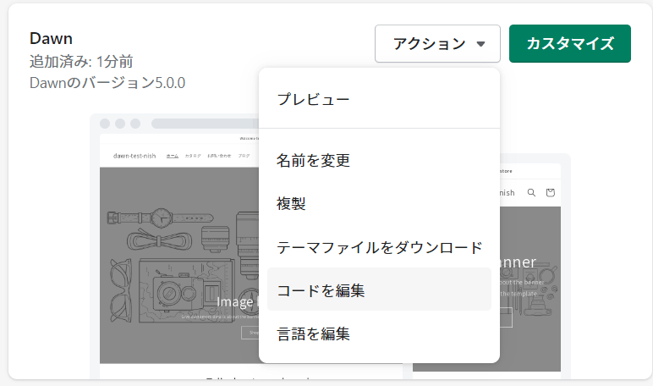Image resolution: width=653 pixels, height=386 pixels.
Task: Choose テーマファイルをダウンロード menu entry
Action: tap(379, 247)
